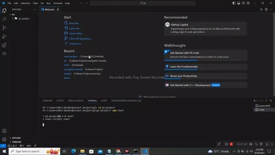Image resolution: width=275 pixels, height=155 pixels.
Task: Split the editor to the right
Action: (x=266, y=9)
